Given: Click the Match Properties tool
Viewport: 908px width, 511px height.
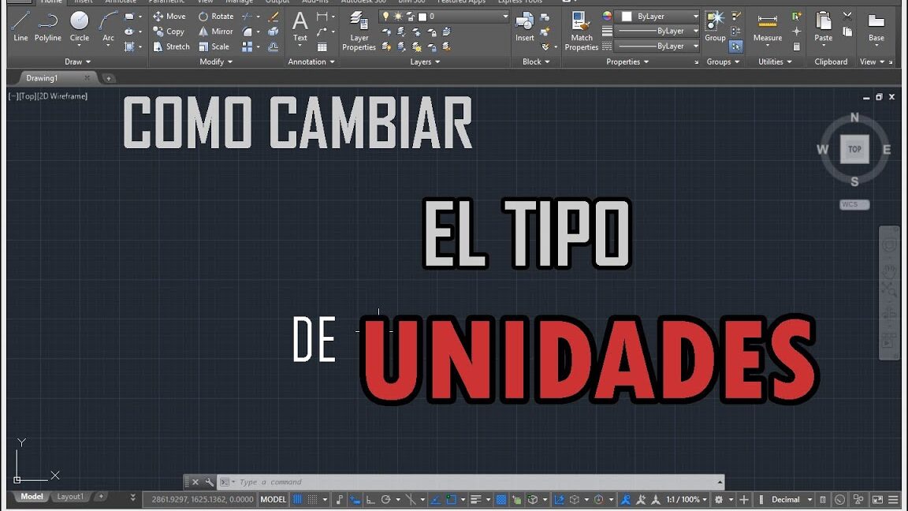Looking at the screenshot, I should click(582, 32).
